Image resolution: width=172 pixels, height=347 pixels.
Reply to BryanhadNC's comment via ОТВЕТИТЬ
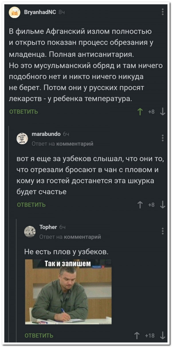click(x=24, y=112)
